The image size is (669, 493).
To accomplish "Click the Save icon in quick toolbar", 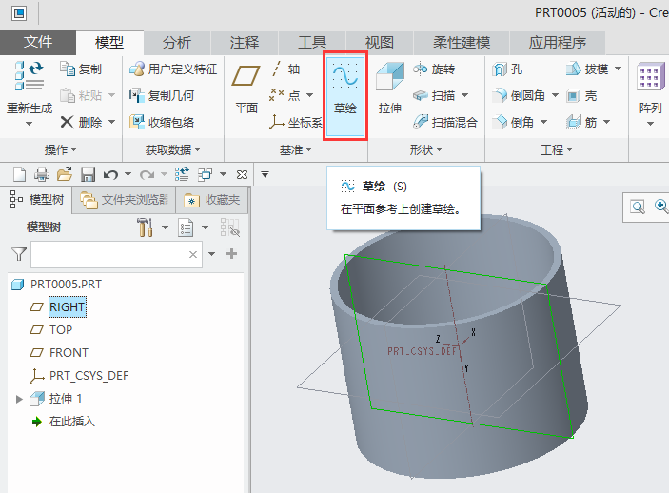I will [88, 174].
